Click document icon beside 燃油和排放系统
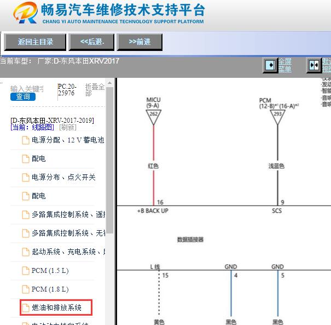Viewport: 331px width, 325px height. click(26, 307)
